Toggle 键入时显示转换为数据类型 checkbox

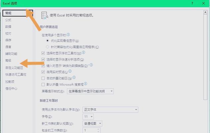tap(43, 66)
